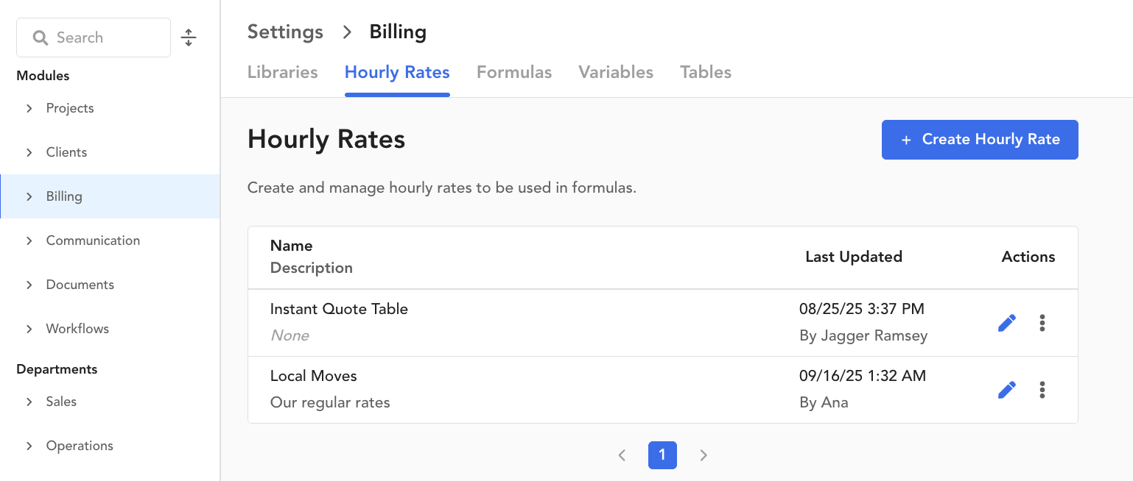Select Workflows in the sidebar
The image size is (1133, 481).
pos(77,329)
